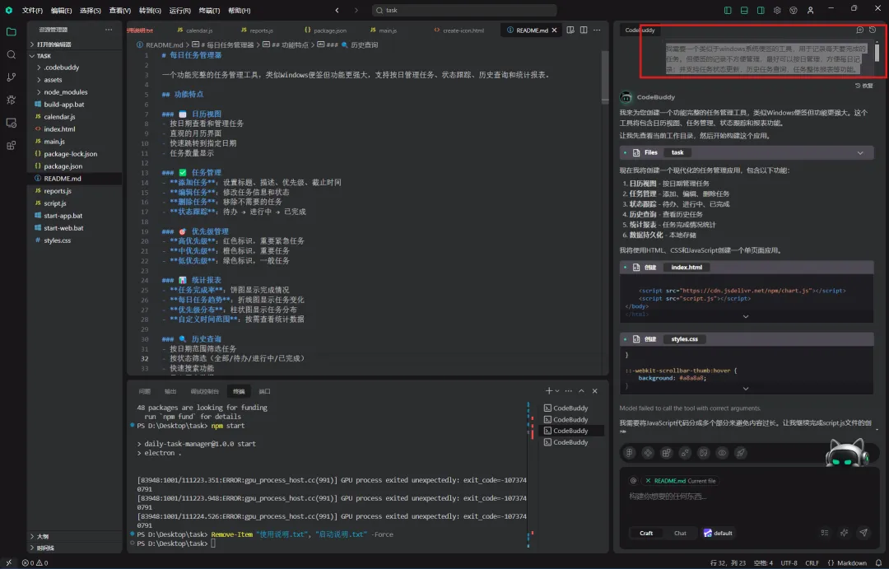The image size is (889, 569).
Task: Toggle the secondary sidebar layout button
Action: (x=761, y=10)
